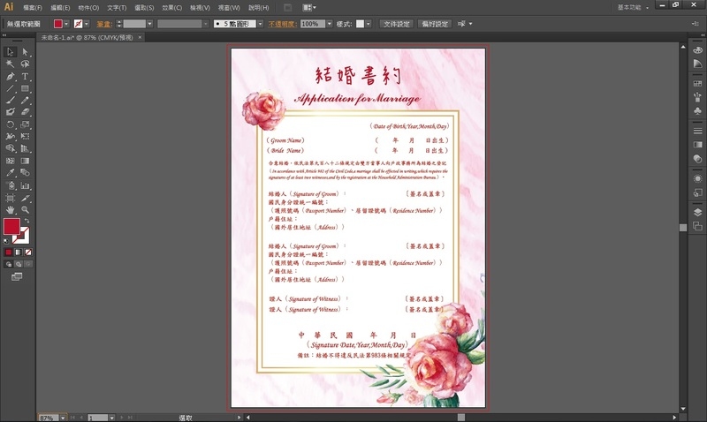The image size is (707, 422).
Task: Open stroke weight dropdown
Action: (149, 24)
